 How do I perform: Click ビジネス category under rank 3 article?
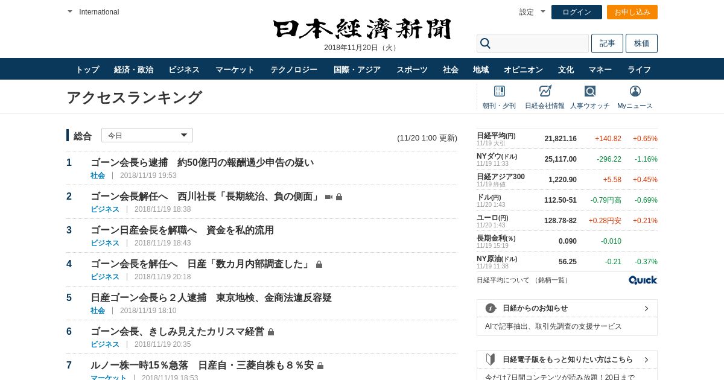[x=105, y=243]
